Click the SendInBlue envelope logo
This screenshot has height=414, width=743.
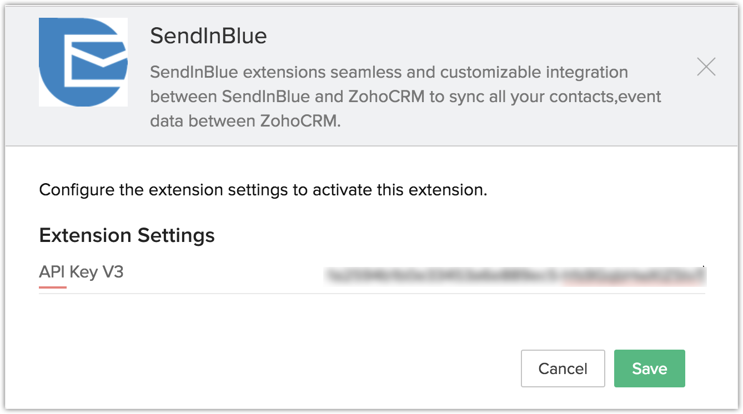pyautogui.click(x=83, y=62)
